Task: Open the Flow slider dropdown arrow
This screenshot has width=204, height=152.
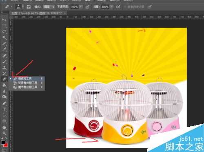Action: 111,7
